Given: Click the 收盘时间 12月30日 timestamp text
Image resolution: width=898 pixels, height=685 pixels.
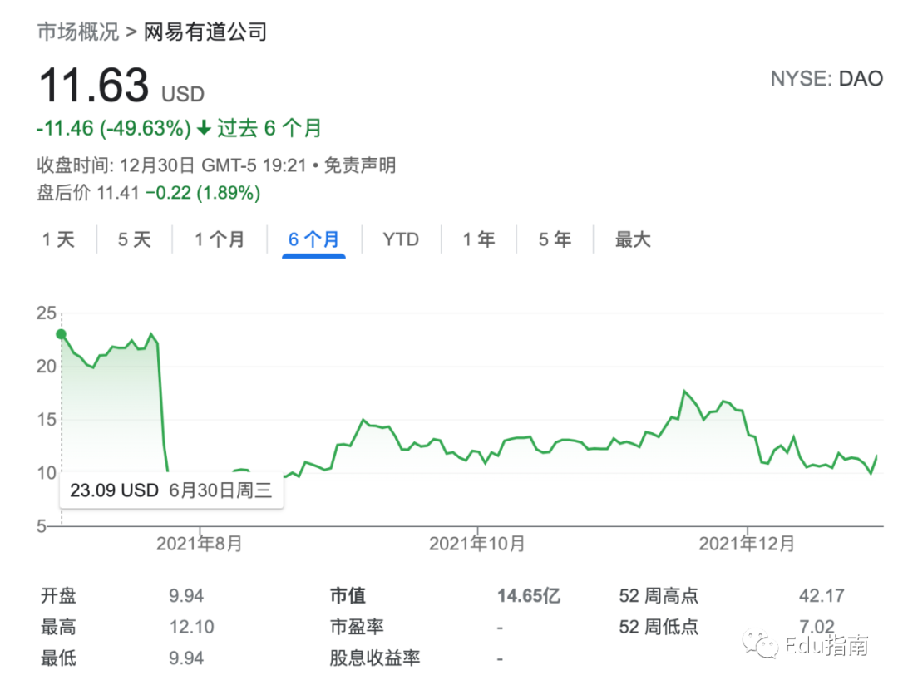Looking at the screenshot, I should click(172, 165).
